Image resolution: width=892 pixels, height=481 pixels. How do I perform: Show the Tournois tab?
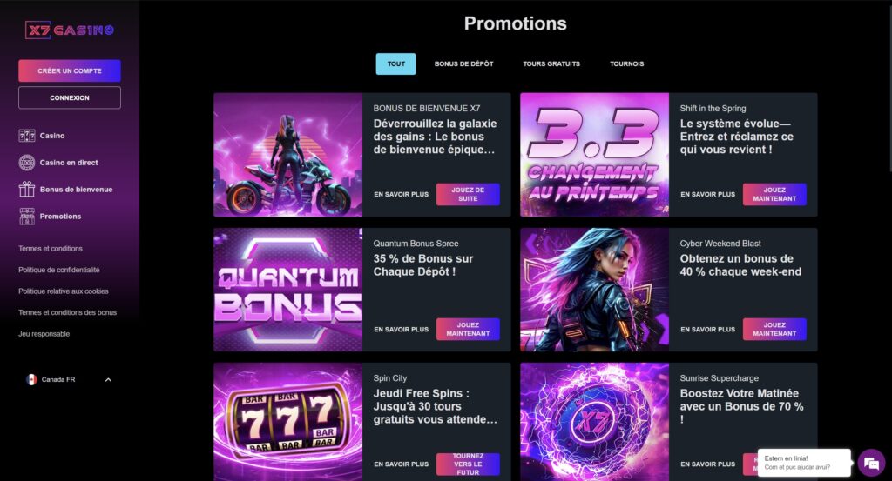pos(627,63)
